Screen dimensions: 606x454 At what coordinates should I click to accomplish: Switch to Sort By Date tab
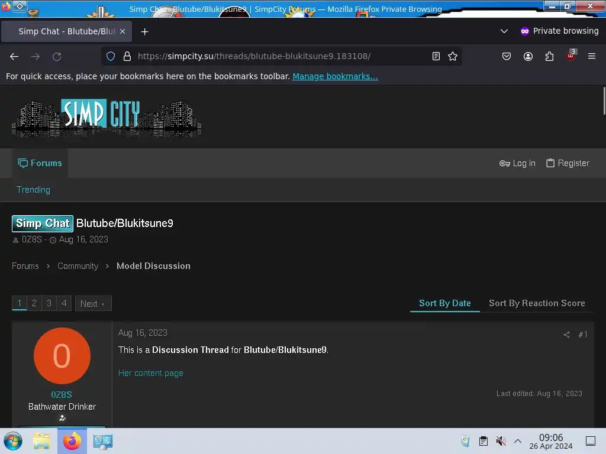(445, 303)
